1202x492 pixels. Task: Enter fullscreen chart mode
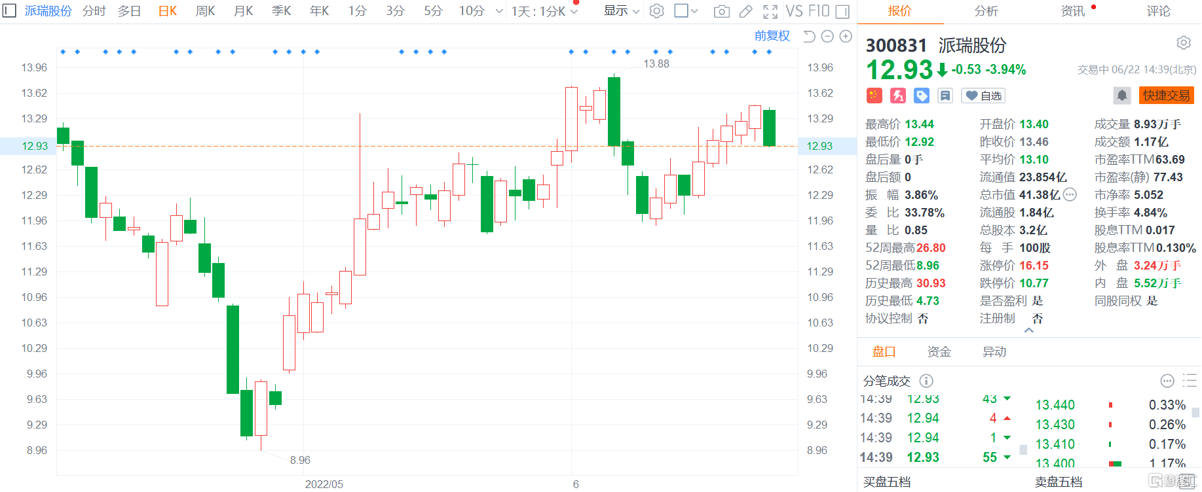point(770,11)
